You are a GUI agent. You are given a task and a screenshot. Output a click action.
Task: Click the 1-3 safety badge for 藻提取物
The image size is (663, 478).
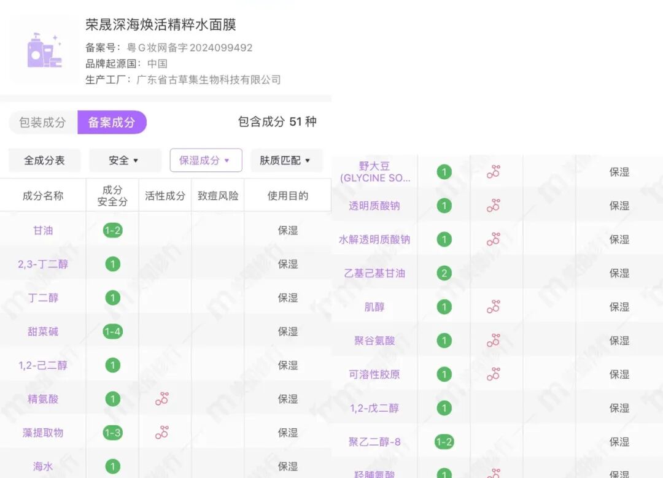pos(113,433)
